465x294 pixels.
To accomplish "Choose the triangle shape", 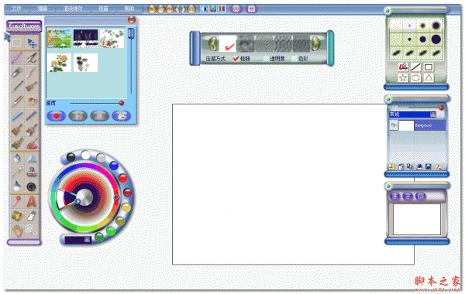I will [429, 78].
